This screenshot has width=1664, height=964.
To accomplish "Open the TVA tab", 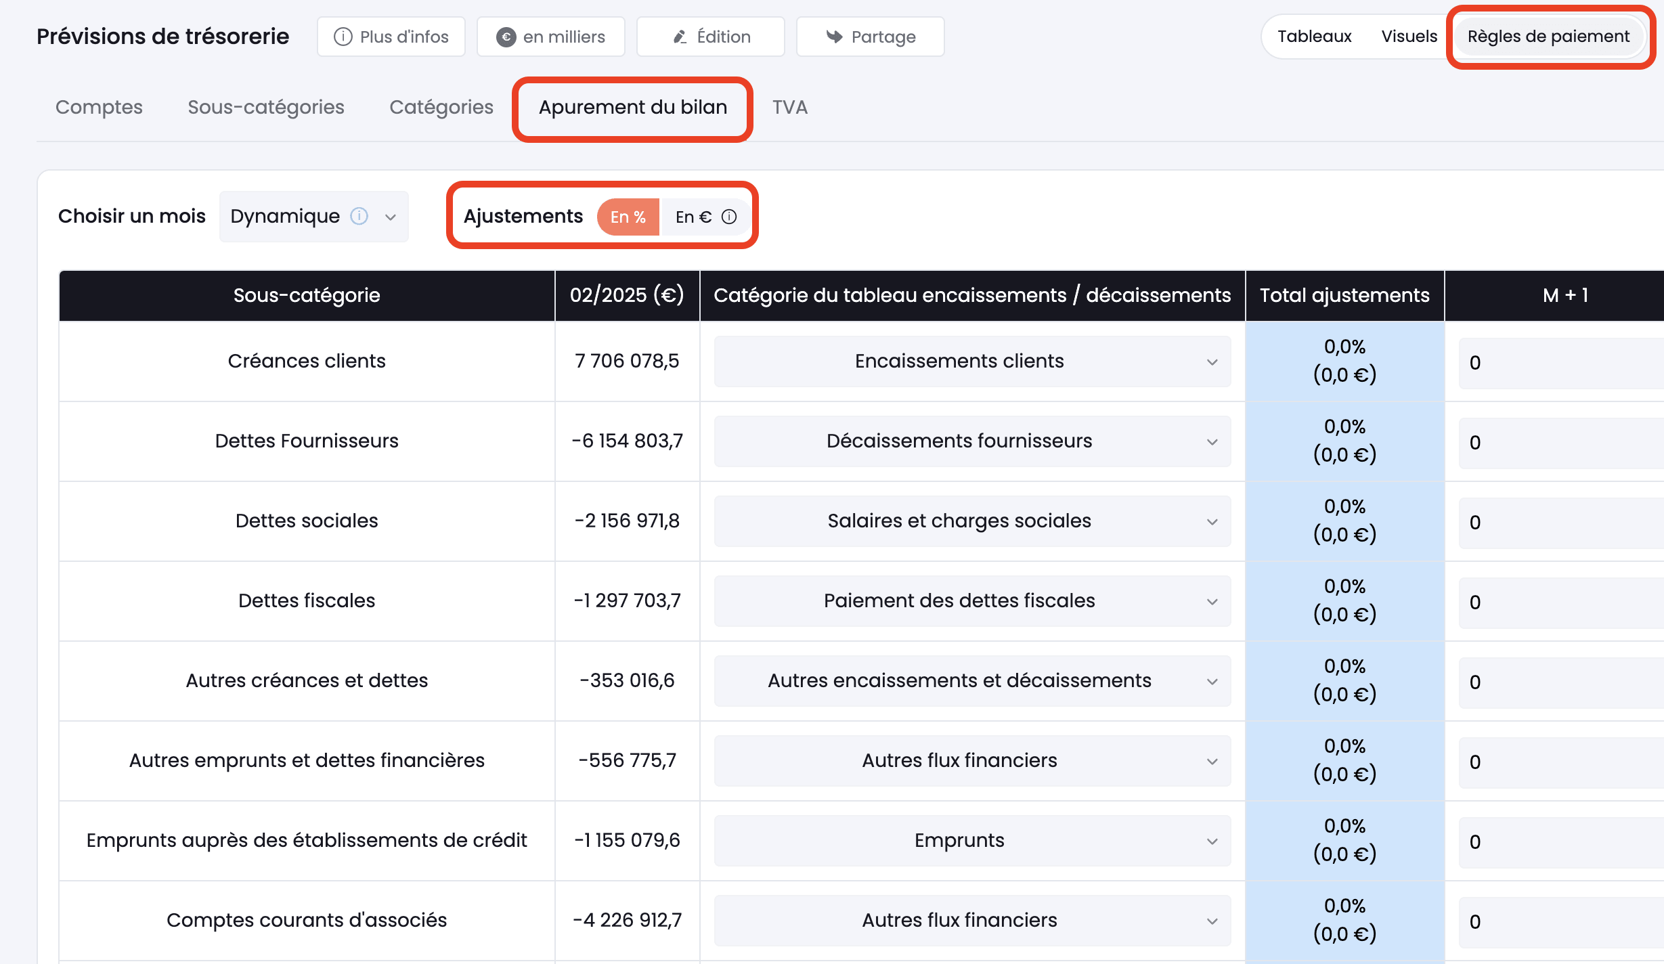I will click(x=790, y=107).
